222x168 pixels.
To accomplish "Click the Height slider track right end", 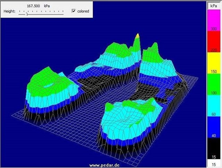I will (63, 14).
